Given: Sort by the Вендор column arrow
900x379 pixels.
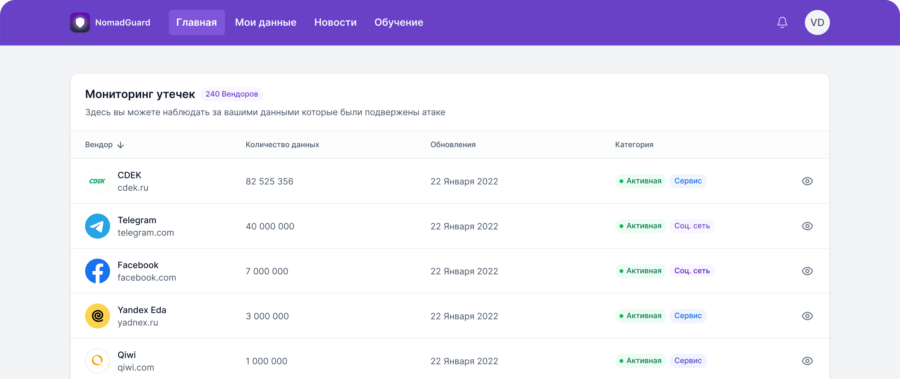Looking at the screenshot, I should tap(121, 145).
